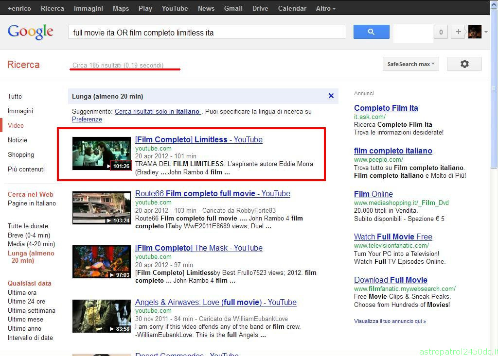This screenshot has width=498, height=356.
Task: Open Calendar from the top bar
Action: click(292, 9)
